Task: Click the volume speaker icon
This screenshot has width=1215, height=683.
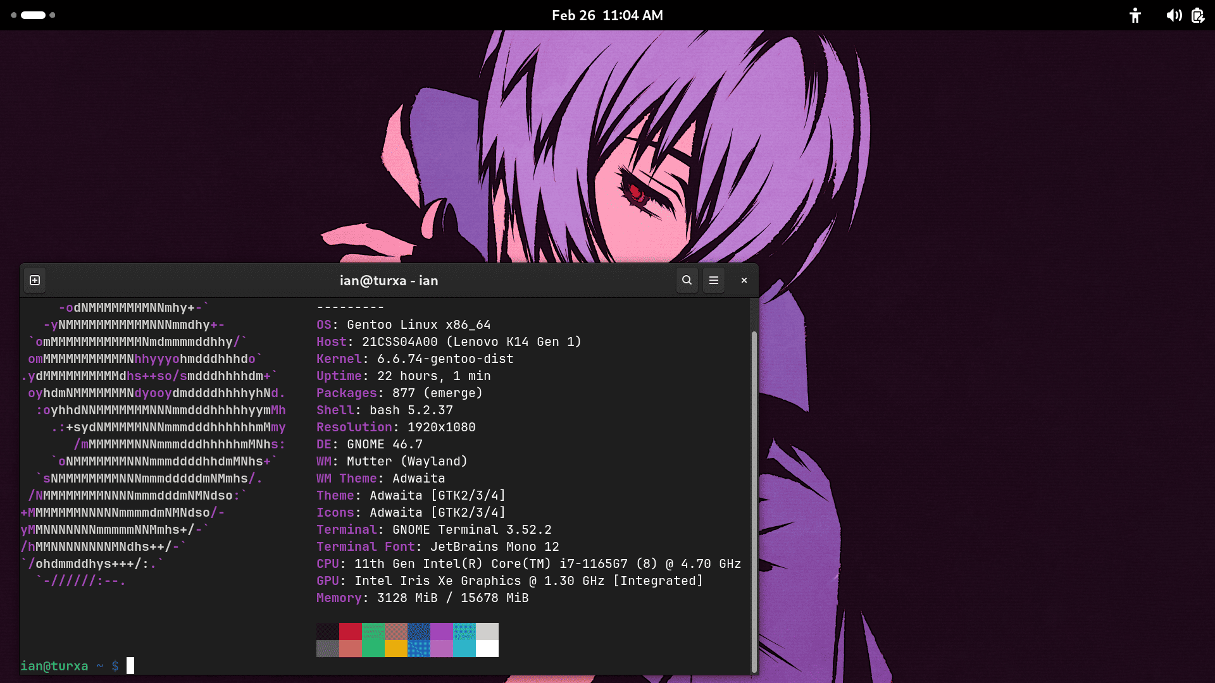Action: pyautogui.click(x=1174, y=15)
